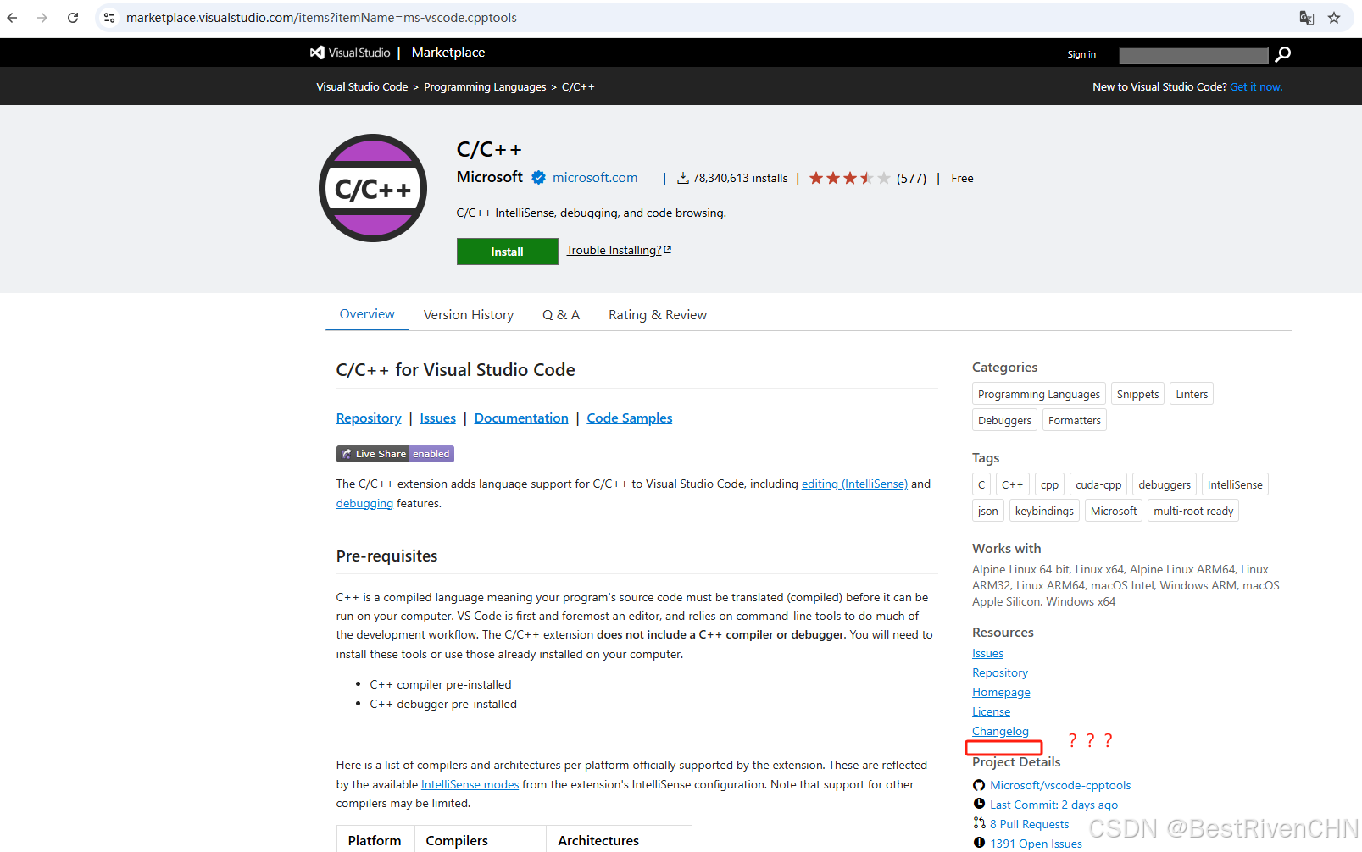
Task: Click the cpp tag
Action: tap(1049, 484)
